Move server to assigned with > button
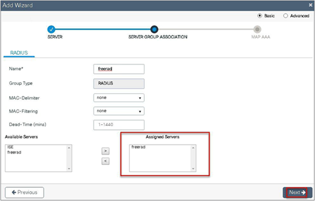Screen dimensions: 315x201 [105, 151]
